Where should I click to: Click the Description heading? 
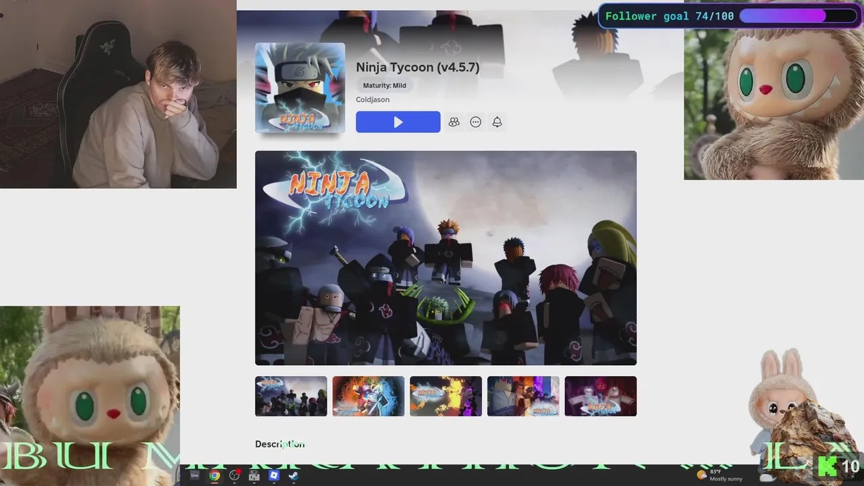pos(279,444)
